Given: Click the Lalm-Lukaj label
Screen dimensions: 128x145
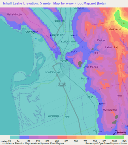Looking at the screenshot, I should [111, 47].
